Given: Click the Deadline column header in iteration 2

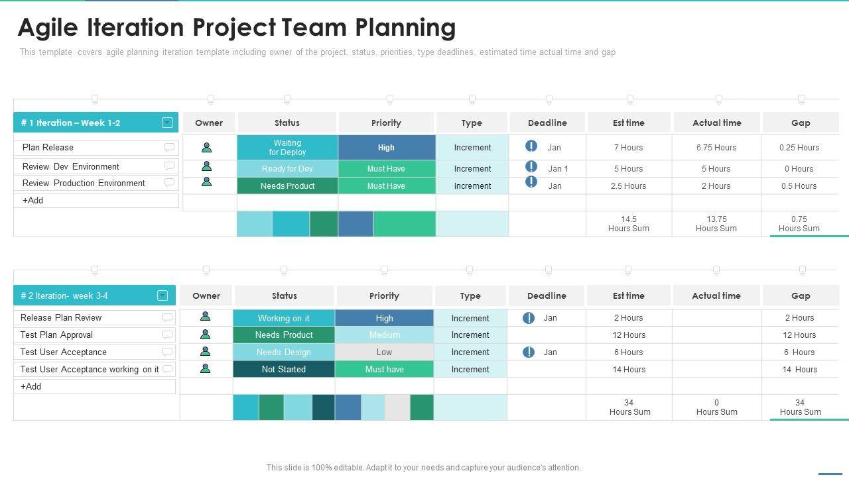Looking at the screenshot, I should tap(547, 295).
